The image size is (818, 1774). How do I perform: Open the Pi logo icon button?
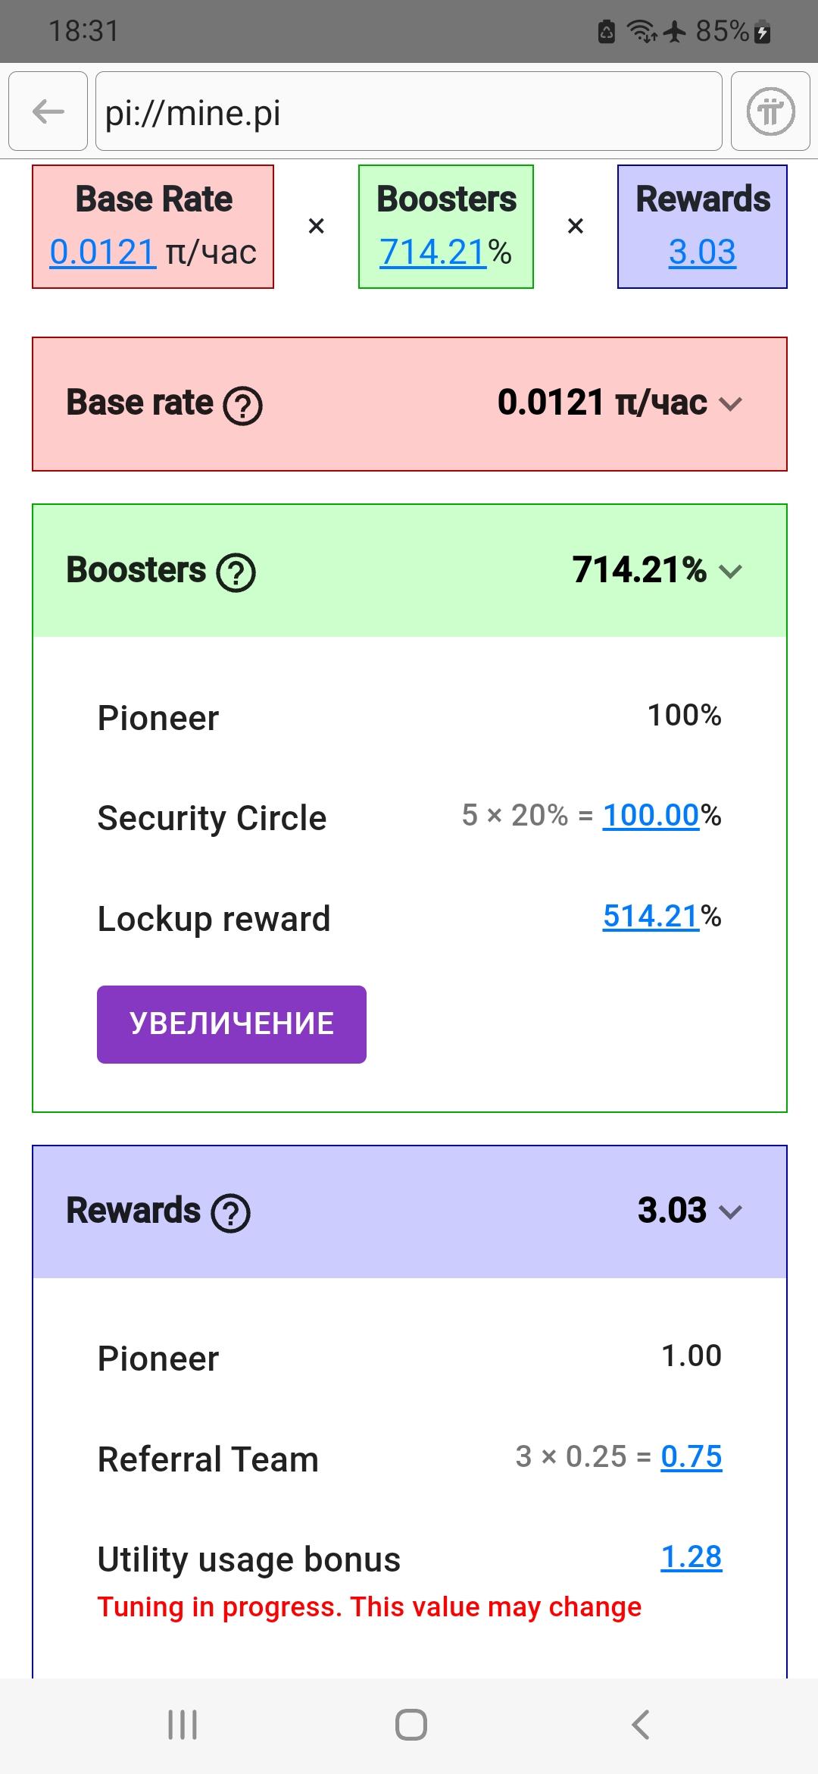(x=770, y=112)
